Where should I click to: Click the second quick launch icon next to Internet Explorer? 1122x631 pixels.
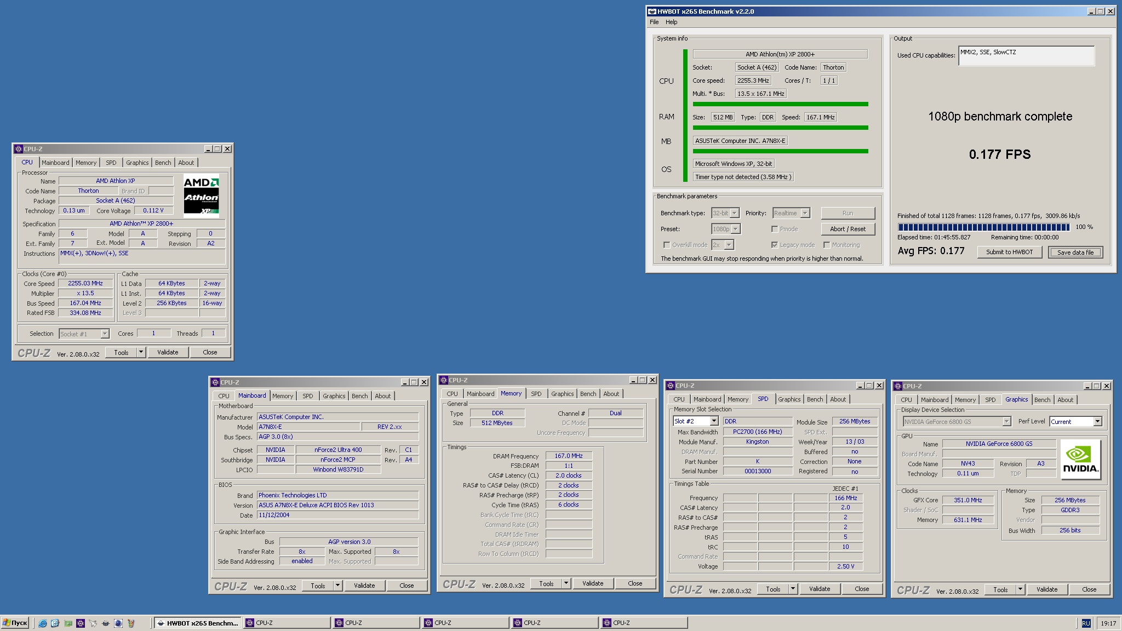(55, 623)
